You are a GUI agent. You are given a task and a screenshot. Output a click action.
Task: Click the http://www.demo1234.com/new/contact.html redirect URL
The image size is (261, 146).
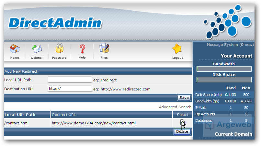point(94,123)
